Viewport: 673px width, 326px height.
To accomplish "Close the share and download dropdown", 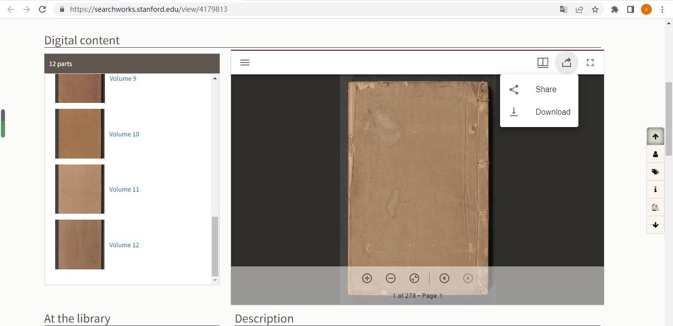I will point(566,63).
